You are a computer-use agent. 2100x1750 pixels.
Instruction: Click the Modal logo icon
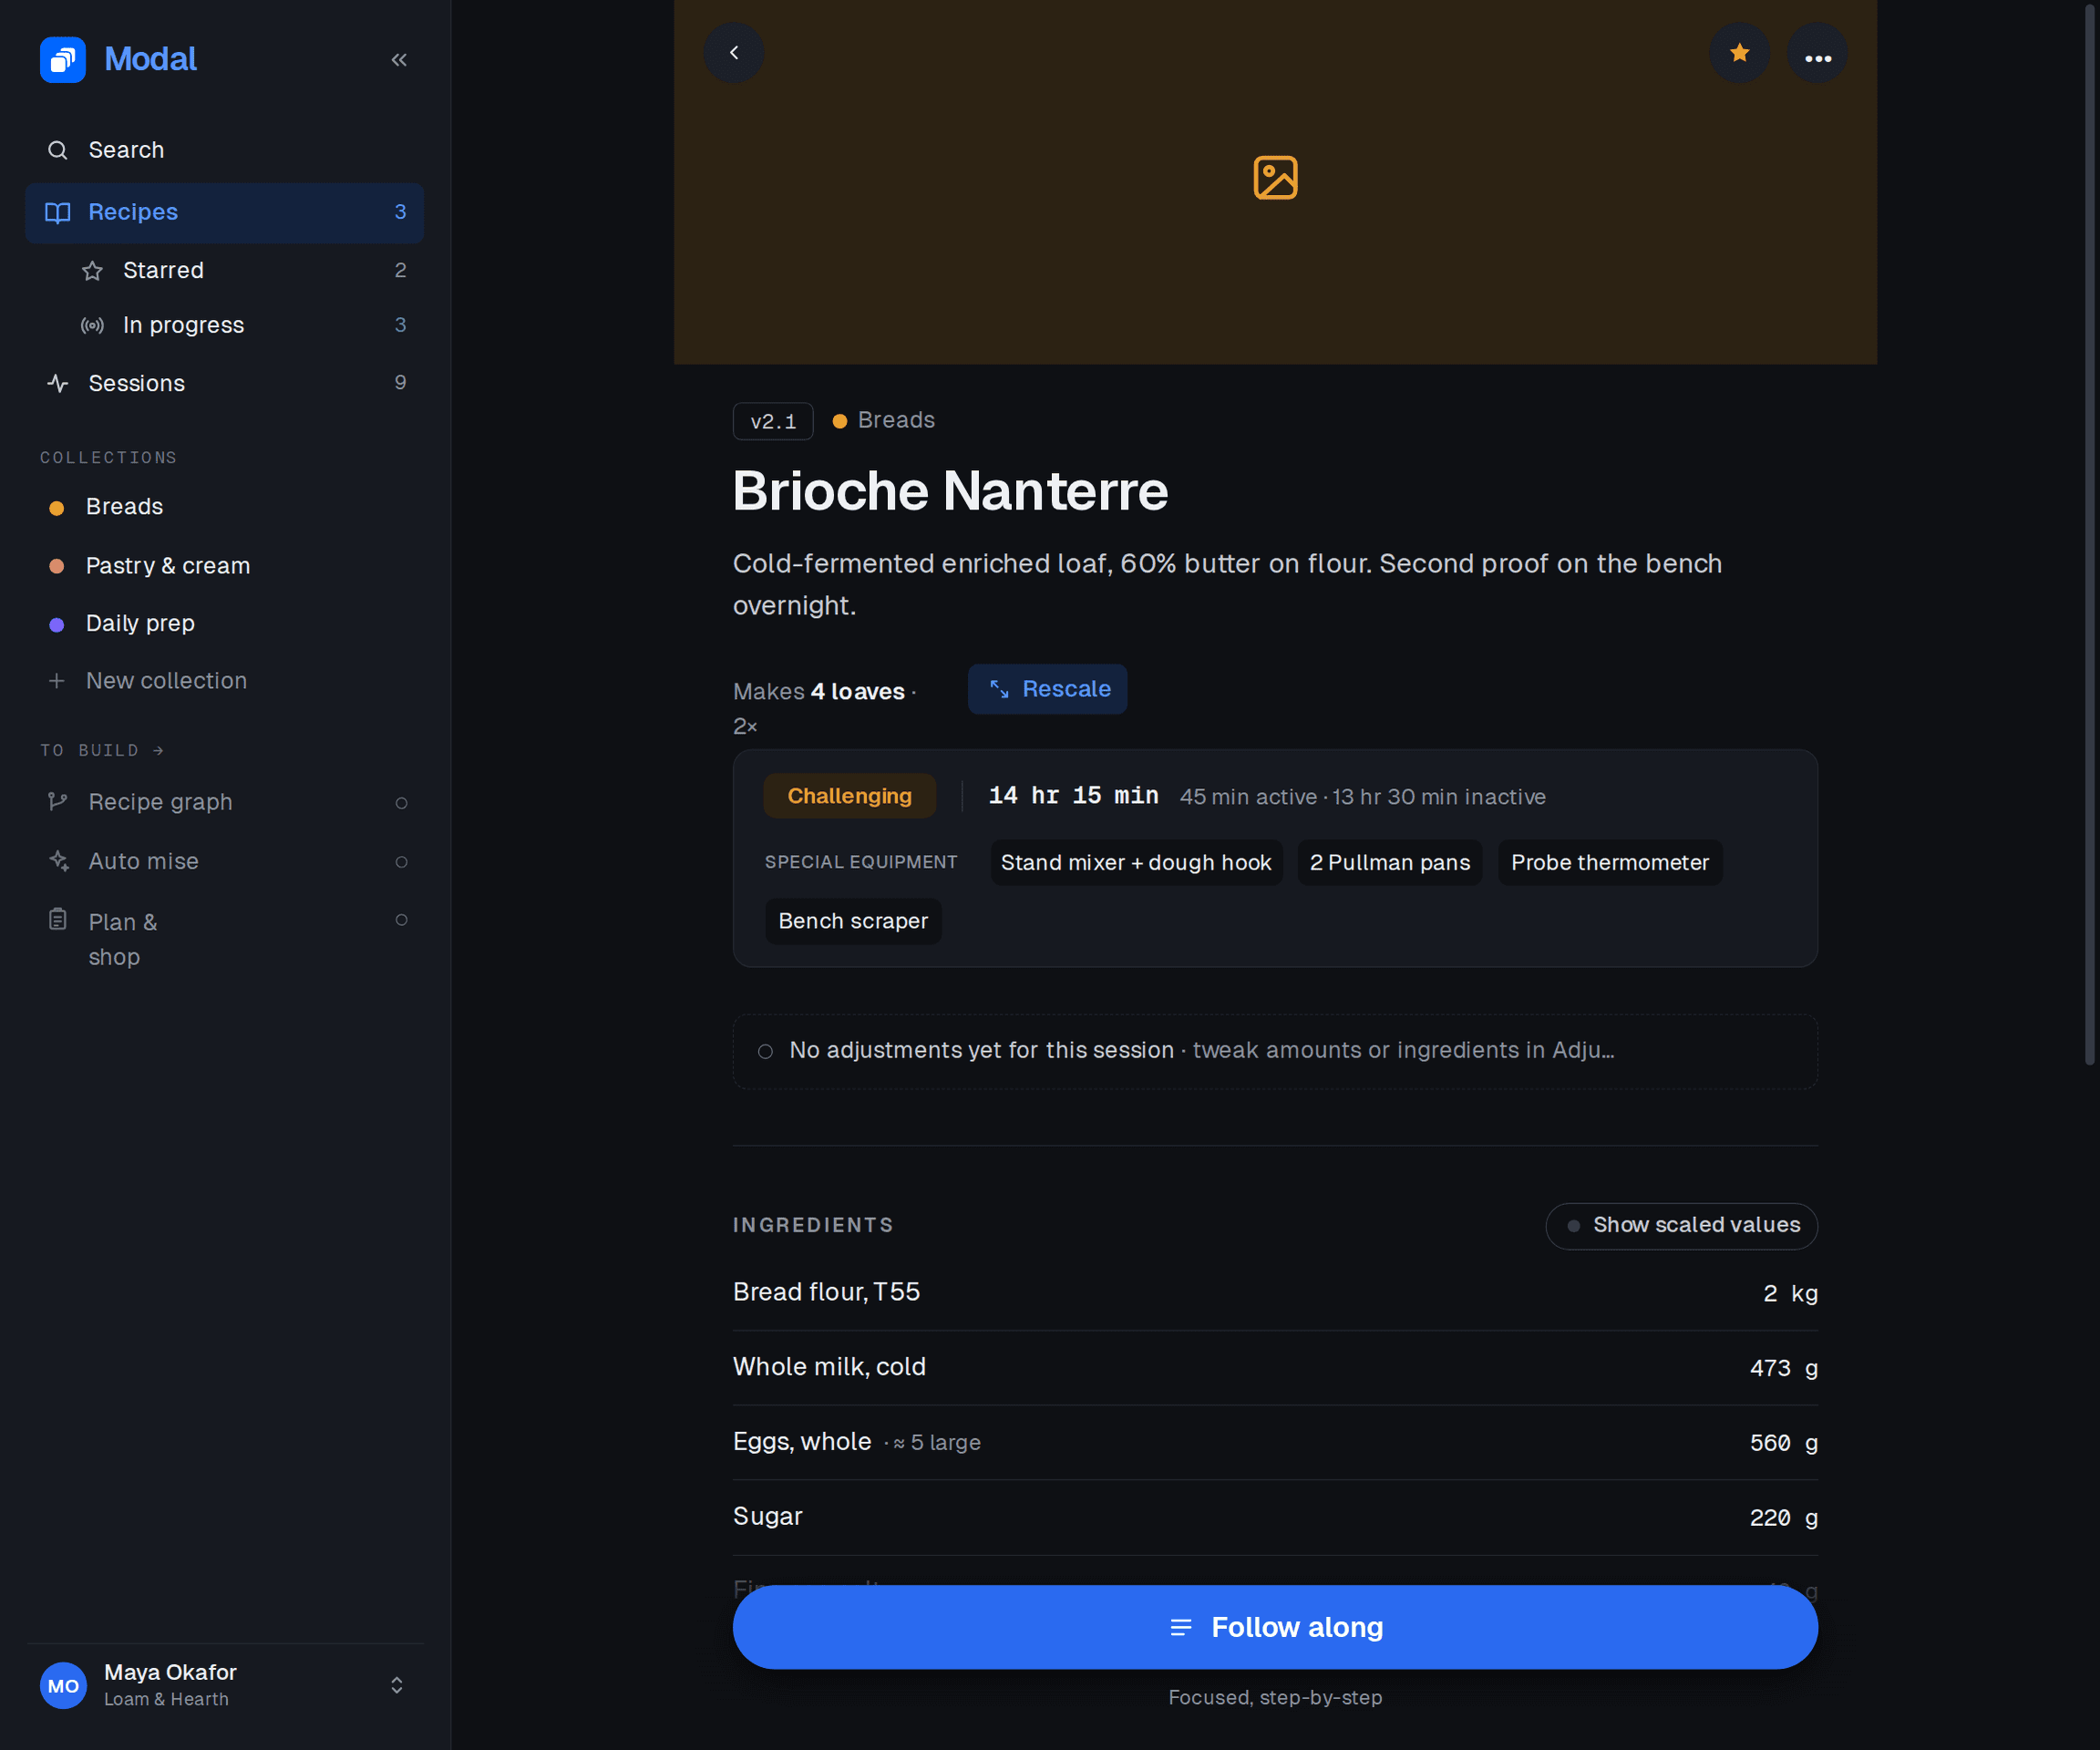pos(62,60)
